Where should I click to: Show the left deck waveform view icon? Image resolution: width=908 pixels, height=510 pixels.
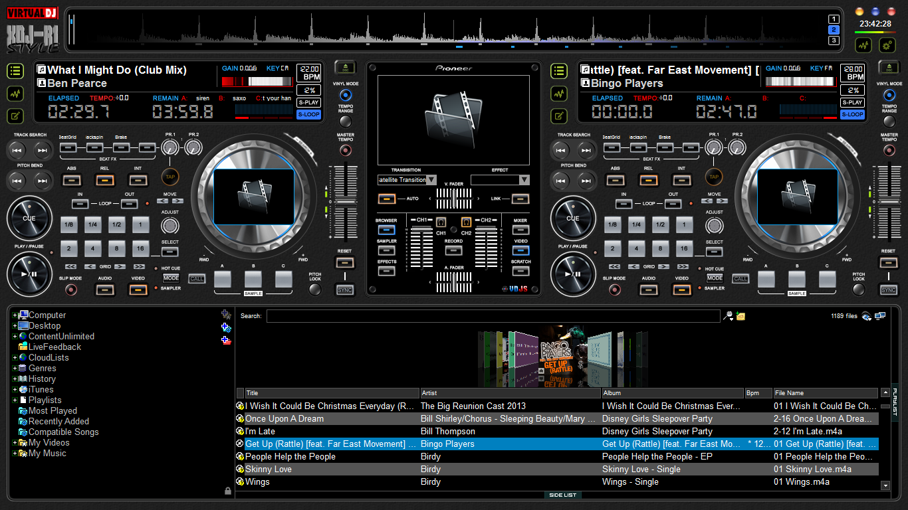16,94
